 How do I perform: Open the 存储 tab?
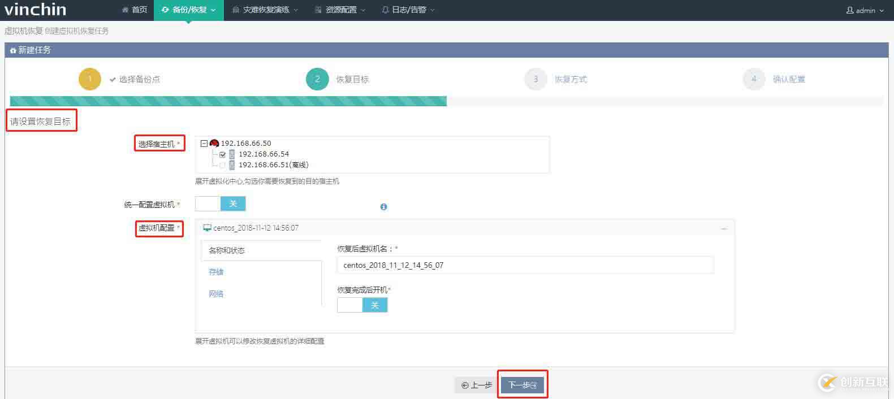pos(216,272)
